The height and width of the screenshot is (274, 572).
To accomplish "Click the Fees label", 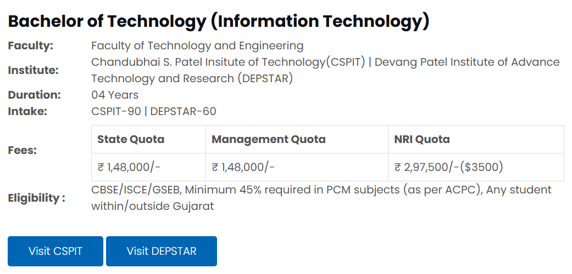I will (23, 150).
